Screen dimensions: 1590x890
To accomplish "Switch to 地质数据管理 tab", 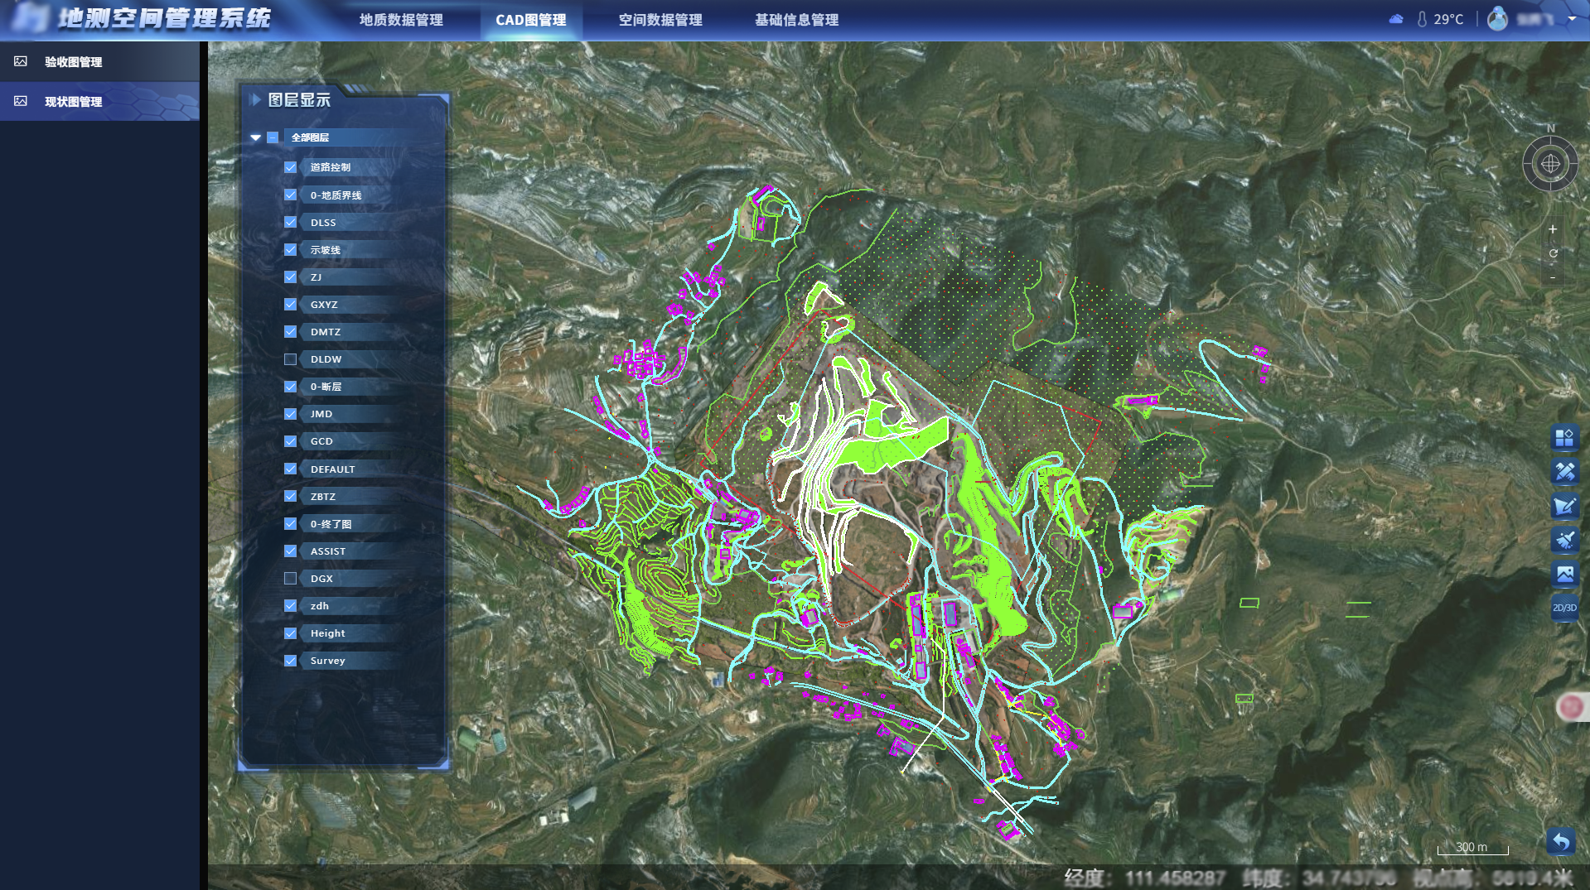I will pos(401,20).
